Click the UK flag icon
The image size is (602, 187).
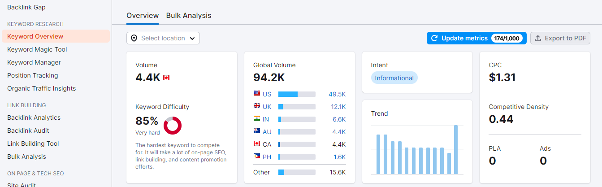click(x=257, y=106)
